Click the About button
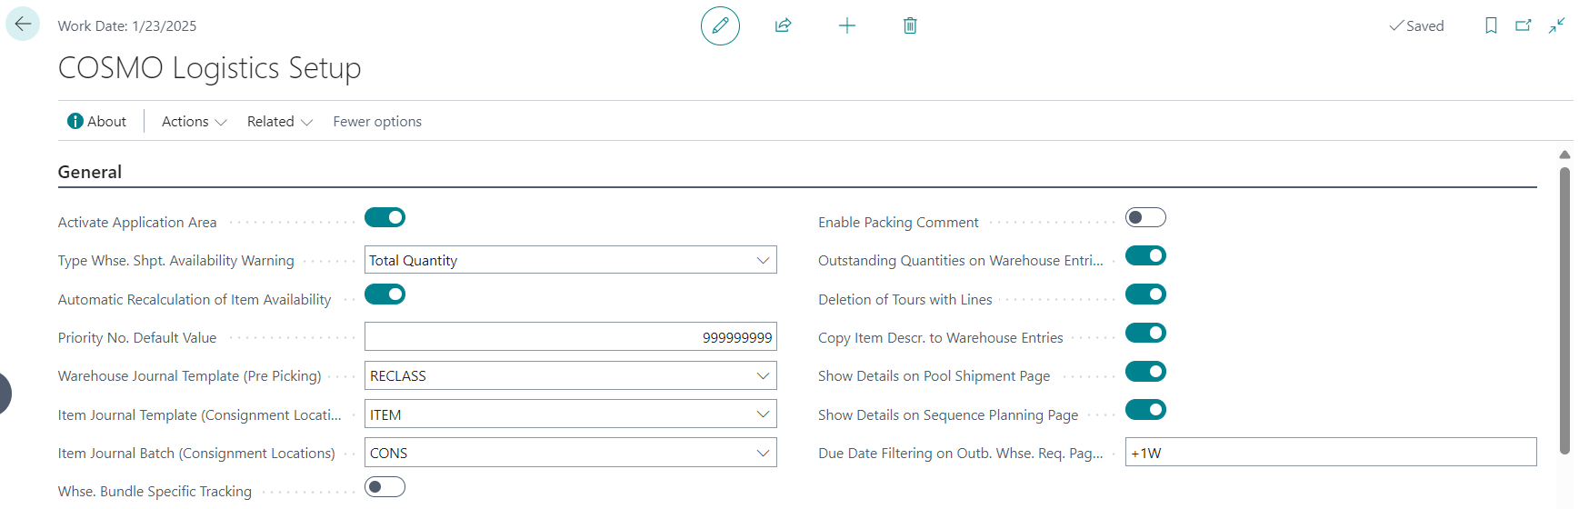Viewport: 1579px width, 509px height. click(x=97, y=121)
